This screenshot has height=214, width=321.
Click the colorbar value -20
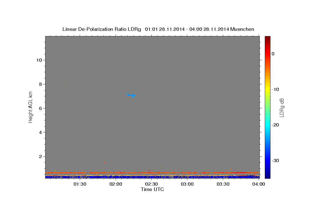click(275, 125)
